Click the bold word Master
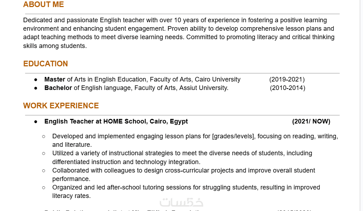 point(55,79)
